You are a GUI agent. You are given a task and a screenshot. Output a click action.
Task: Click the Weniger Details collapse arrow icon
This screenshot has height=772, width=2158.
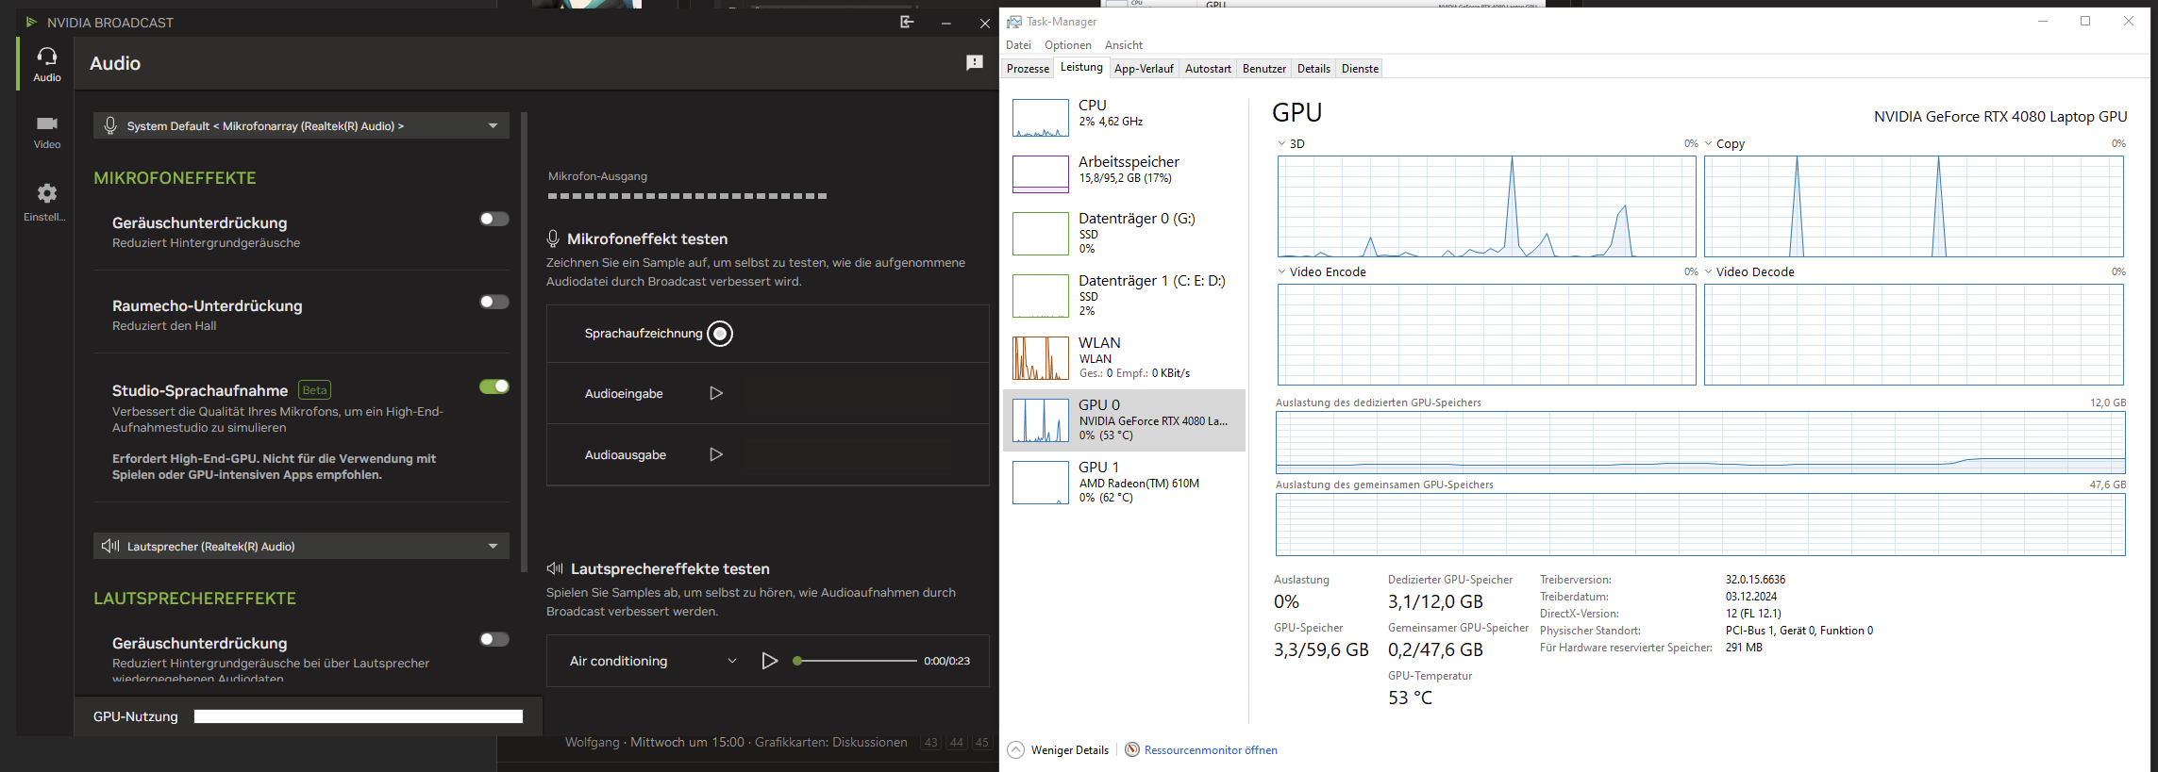[x=1015, y=750]
